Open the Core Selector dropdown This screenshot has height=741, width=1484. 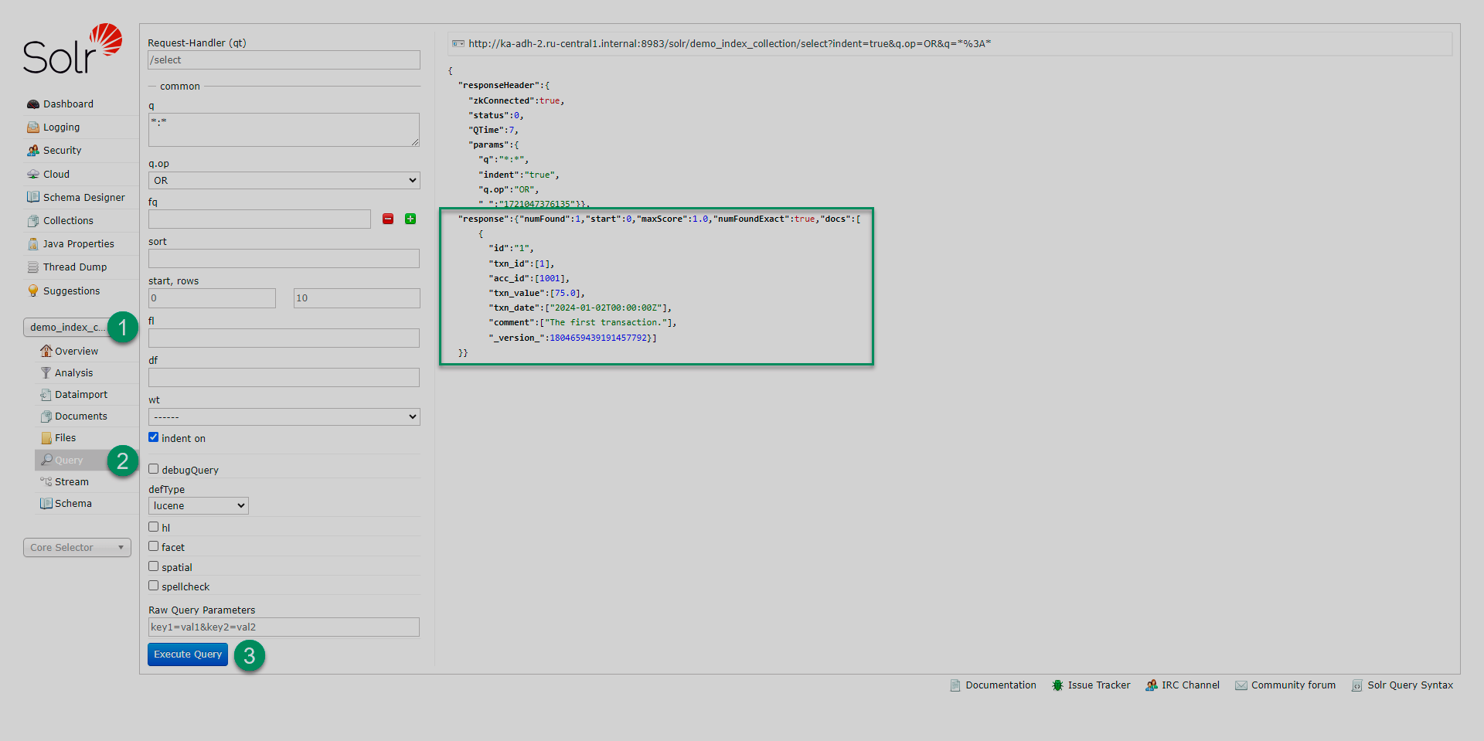click(x=77, y=548)
